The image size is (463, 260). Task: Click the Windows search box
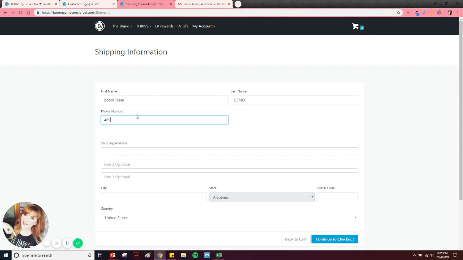[52, 255]
